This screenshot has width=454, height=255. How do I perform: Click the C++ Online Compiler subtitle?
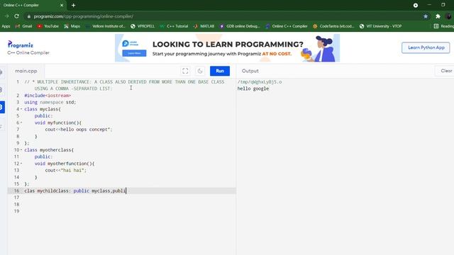28,52
